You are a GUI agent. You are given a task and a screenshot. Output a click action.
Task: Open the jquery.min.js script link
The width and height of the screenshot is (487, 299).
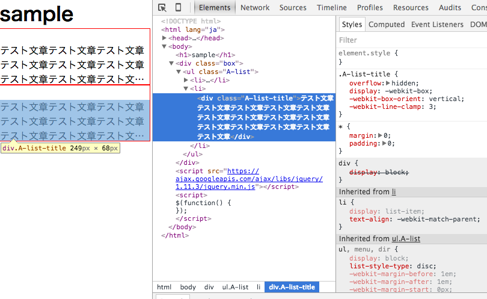point(249,179)
